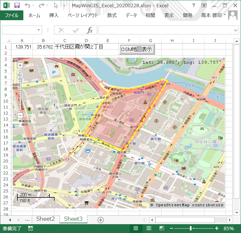Open the redo history dropdown arrow

pos(47,6)
